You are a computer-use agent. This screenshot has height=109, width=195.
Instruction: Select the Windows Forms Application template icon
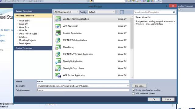tap(58, 19)
